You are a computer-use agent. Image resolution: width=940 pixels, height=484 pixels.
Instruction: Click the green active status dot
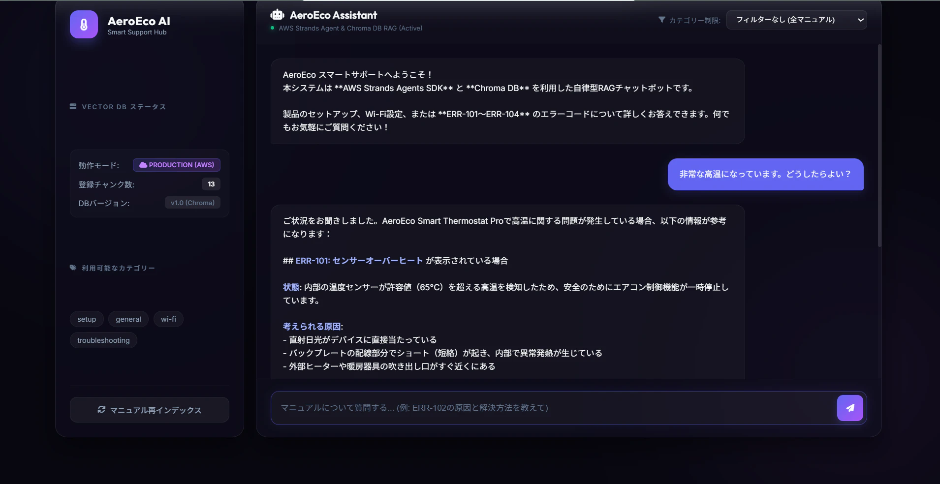coord(272,28)
